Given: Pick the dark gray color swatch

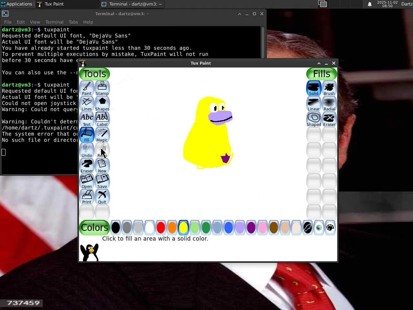Looking at the screenshot, I should [127, 228].
